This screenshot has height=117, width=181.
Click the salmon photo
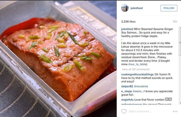(58, 59)
